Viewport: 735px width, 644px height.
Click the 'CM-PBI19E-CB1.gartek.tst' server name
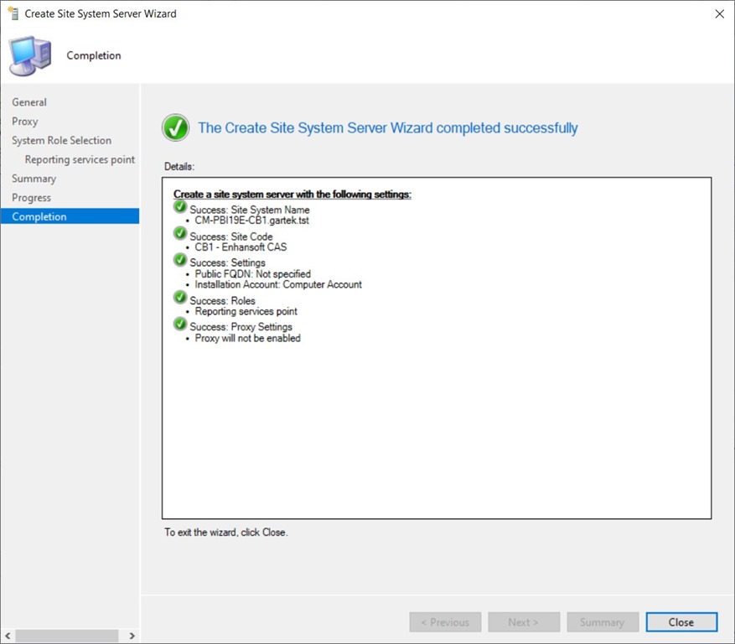pos(252,221)
